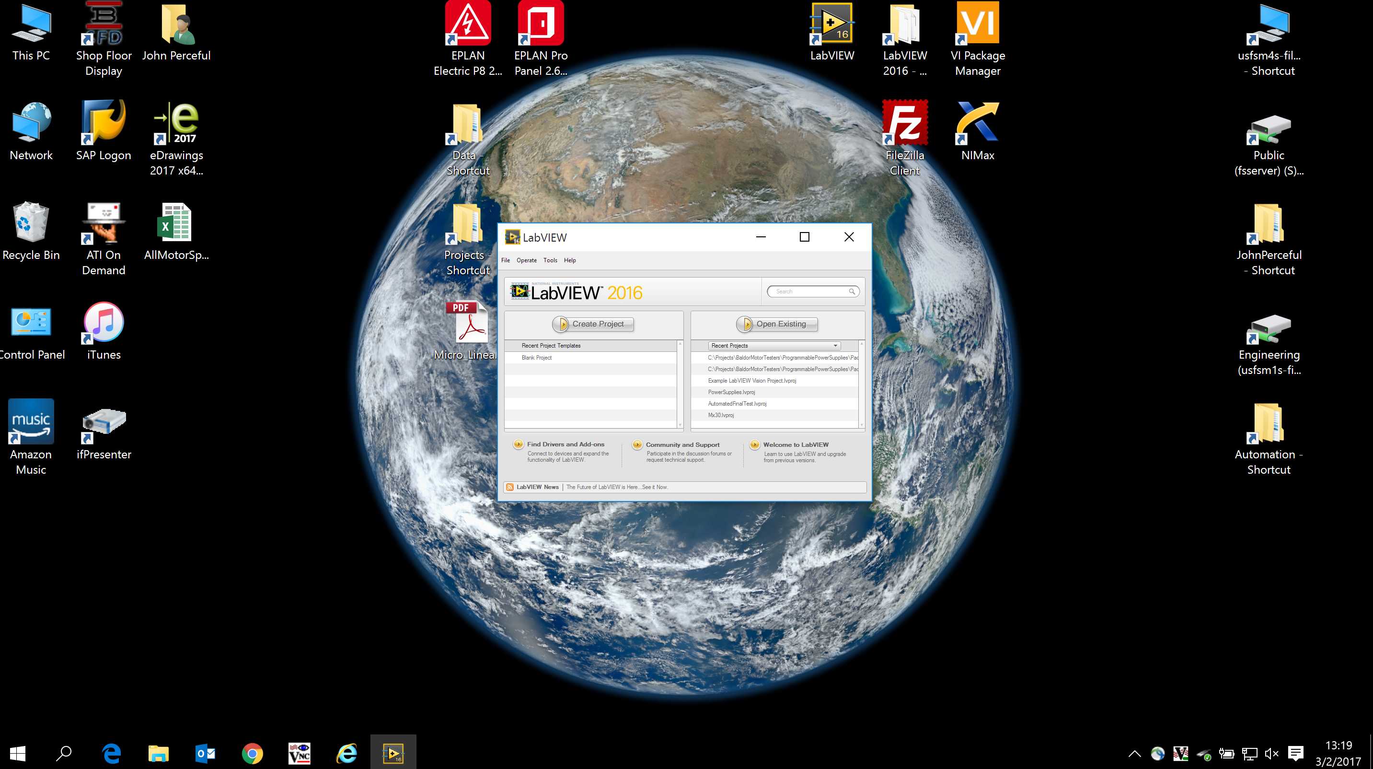
Task: Click the LabVIEW taskbar button
Action: click(393, 753)
